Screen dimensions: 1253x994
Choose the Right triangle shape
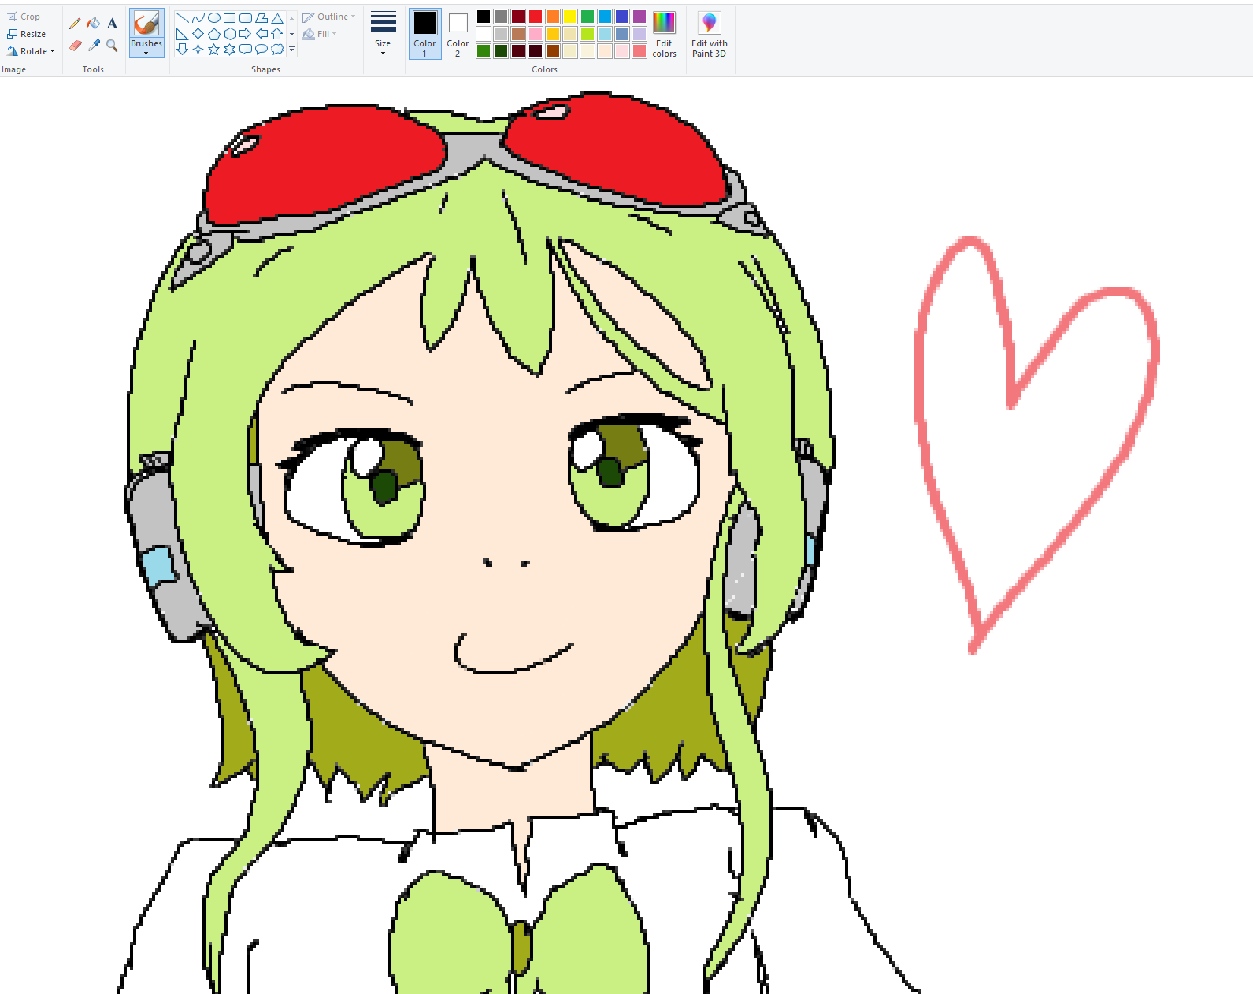pos(182,34)
